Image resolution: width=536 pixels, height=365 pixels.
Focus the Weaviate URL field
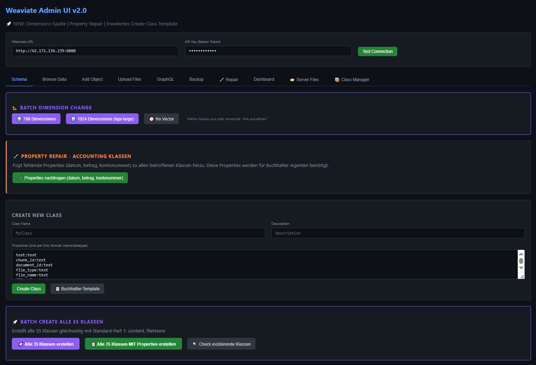95,51
